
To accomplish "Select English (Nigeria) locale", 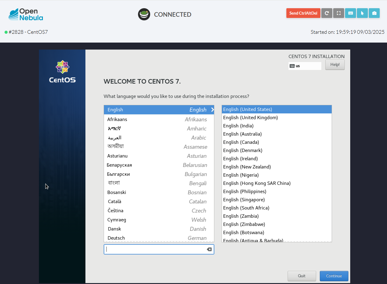I will (x=277, y=175).
